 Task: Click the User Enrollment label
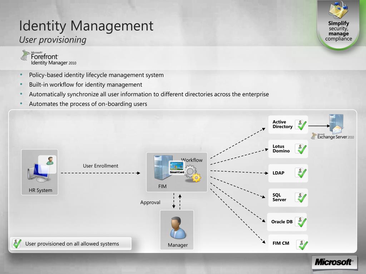tap(100, 166)
